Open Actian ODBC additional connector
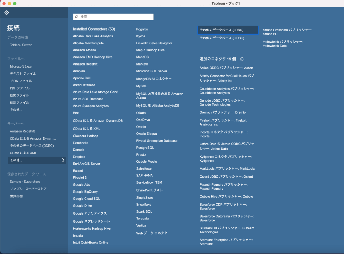Viewport: 344px width, 254px height. tap(226, 68)
